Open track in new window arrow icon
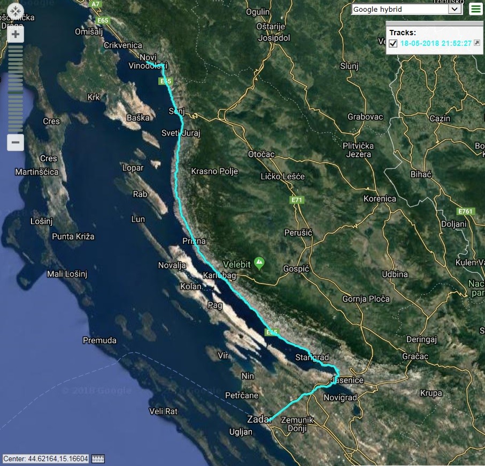 click(477, 43)
